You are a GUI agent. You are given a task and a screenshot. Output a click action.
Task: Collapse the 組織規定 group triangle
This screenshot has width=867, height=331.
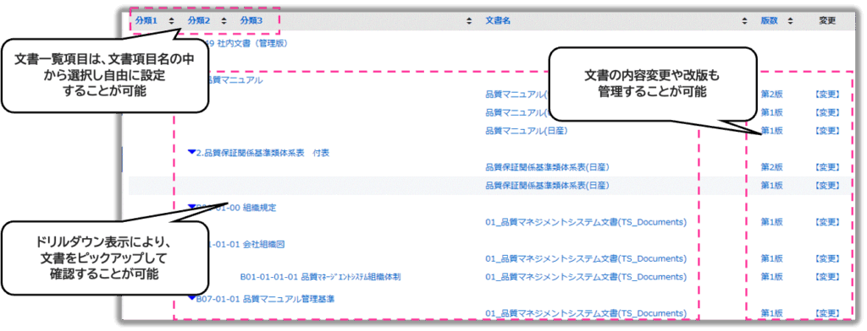point(192,207)
